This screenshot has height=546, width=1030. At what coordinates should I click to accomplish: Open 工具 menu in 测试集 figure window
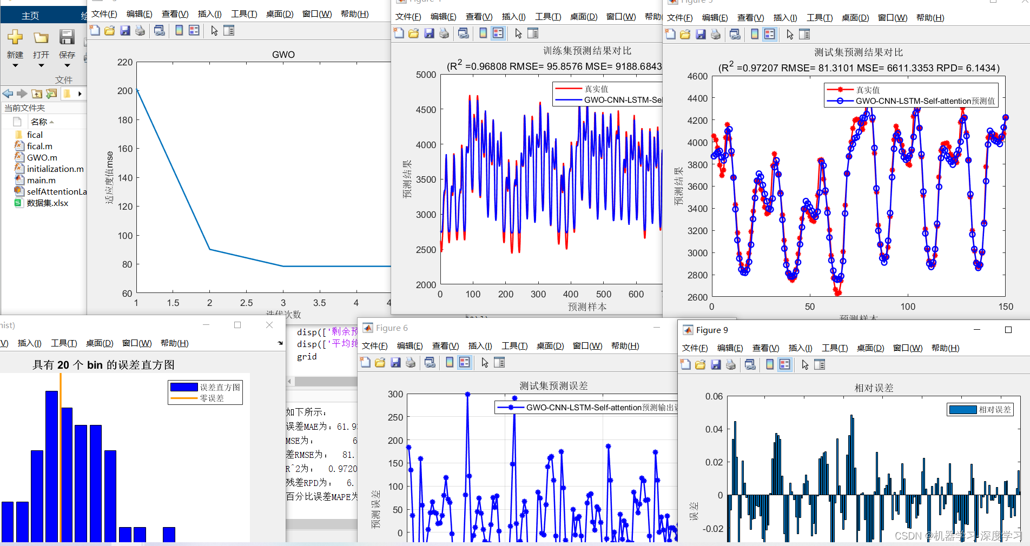(820, 18)
